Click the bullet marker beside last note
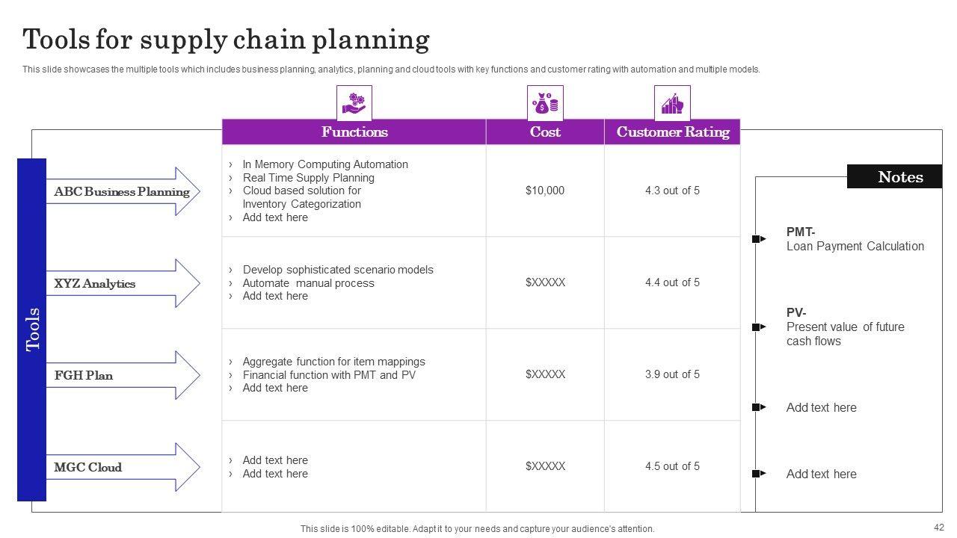 coord(759,474)
